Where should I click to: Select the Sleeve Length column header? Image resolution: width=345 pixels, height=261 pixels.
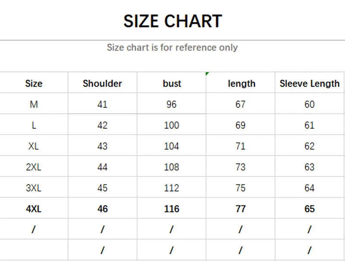[x=310, y=84]
